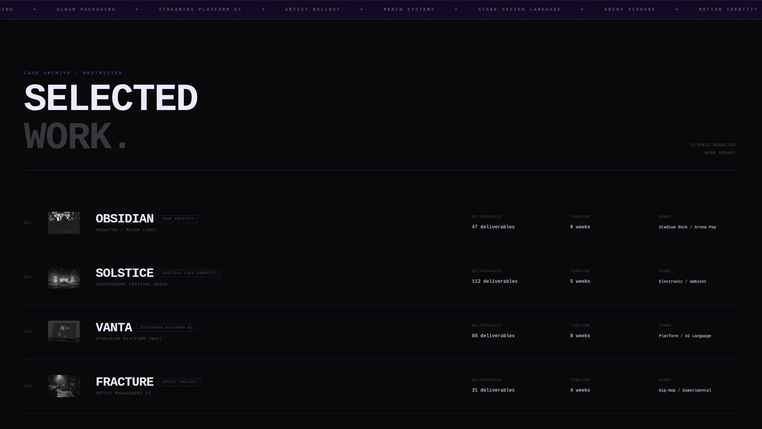Viewport: 762px width, 429px height.
Task: Click the WORK SPEAKS. note
Action: click(721, 153)
